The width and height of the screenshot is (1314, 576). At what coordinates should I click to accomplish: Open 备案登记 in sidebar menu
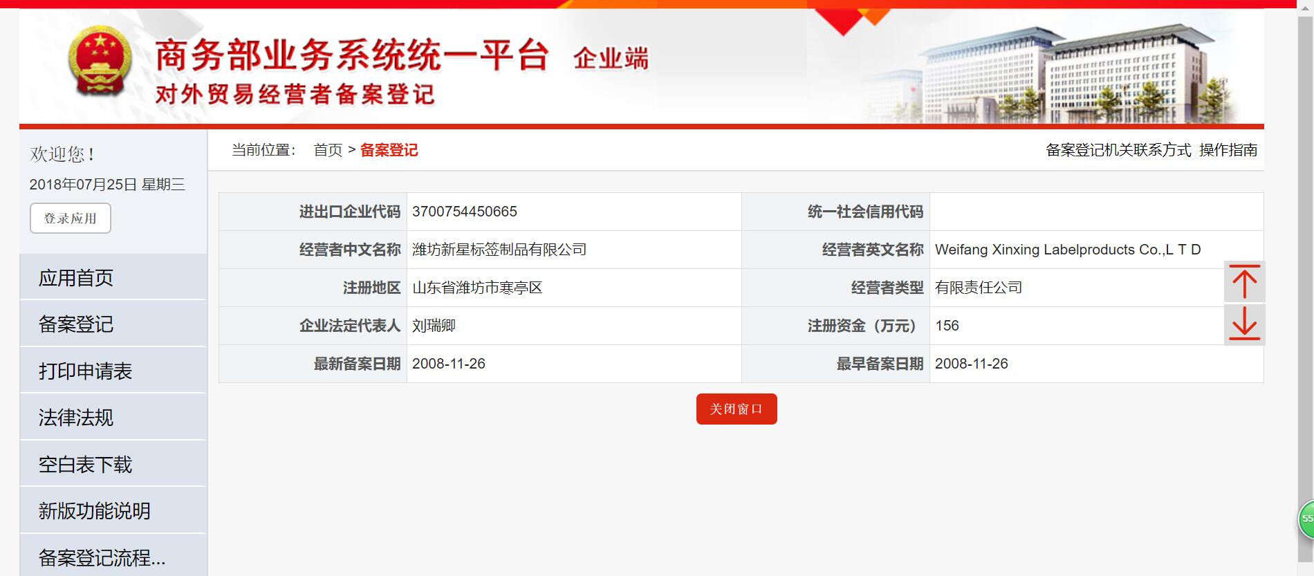(x=113, y=324)
